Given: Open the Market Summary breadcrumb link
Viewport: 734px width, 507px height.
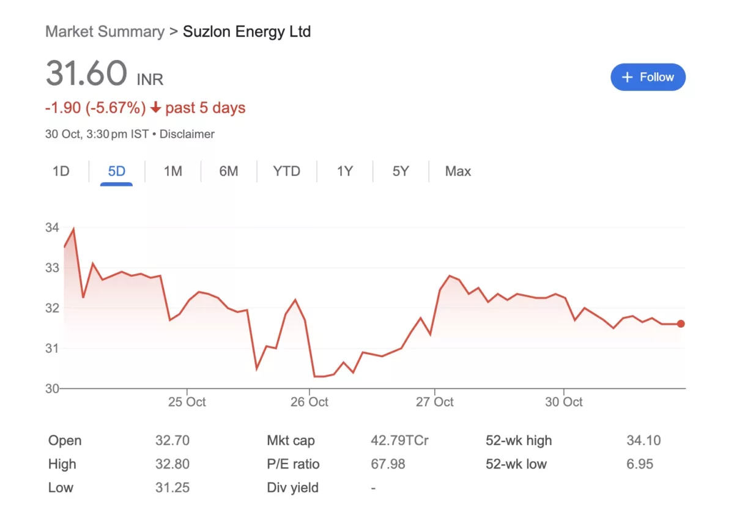Looking at the screenshot, I should tap(105, 32).
